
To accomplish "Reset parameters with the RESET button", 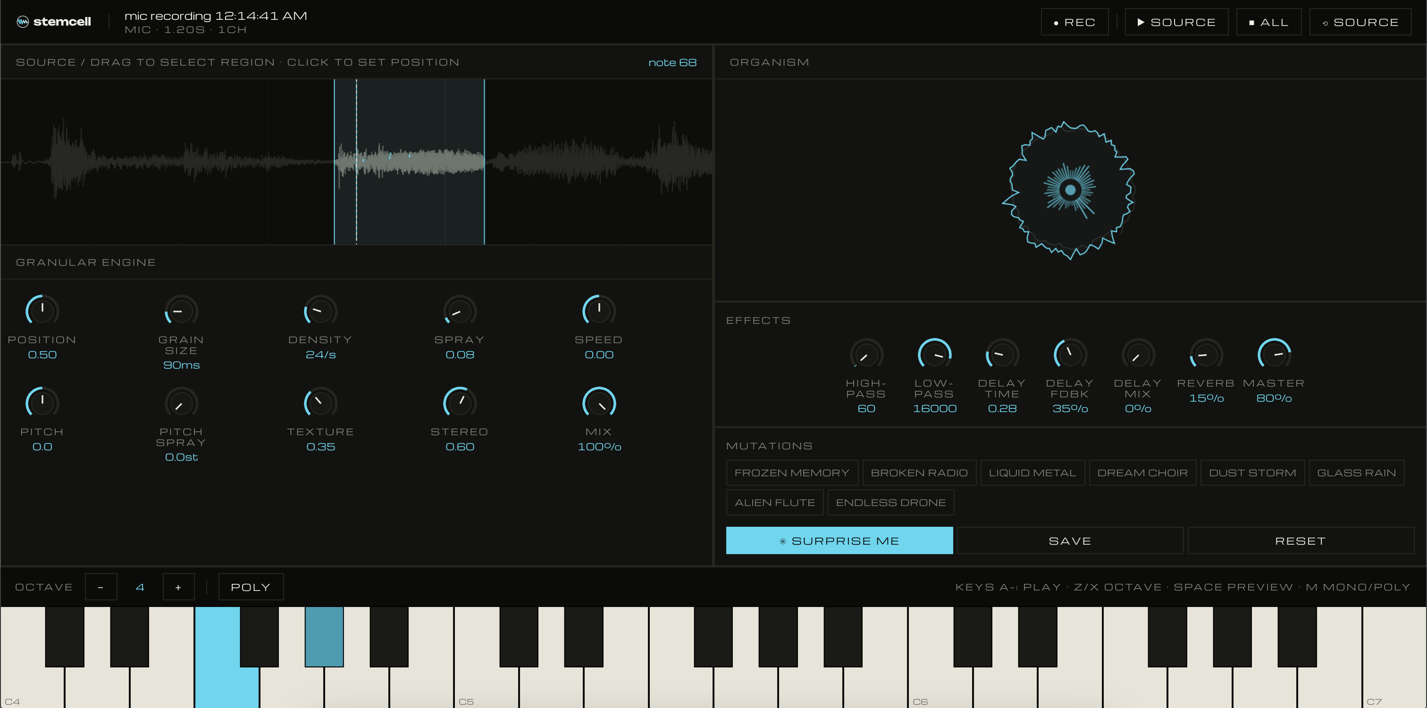I will 1301,541.
